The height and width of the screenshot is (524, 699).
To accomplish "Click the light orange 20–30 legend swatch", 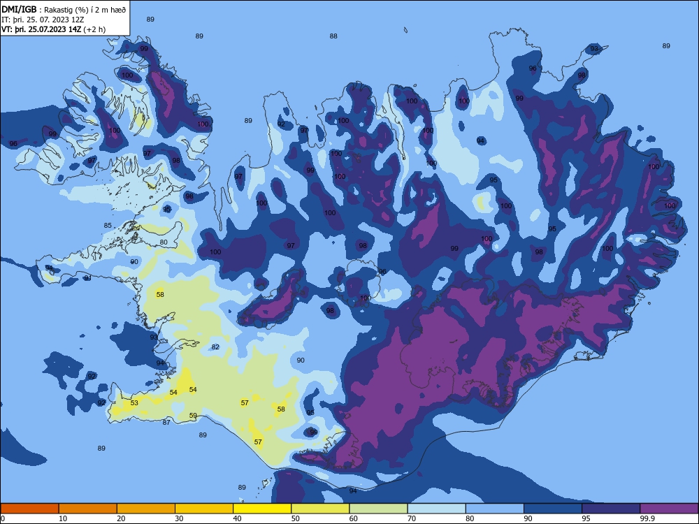I will pyautogui.click(x=146, y=509).
